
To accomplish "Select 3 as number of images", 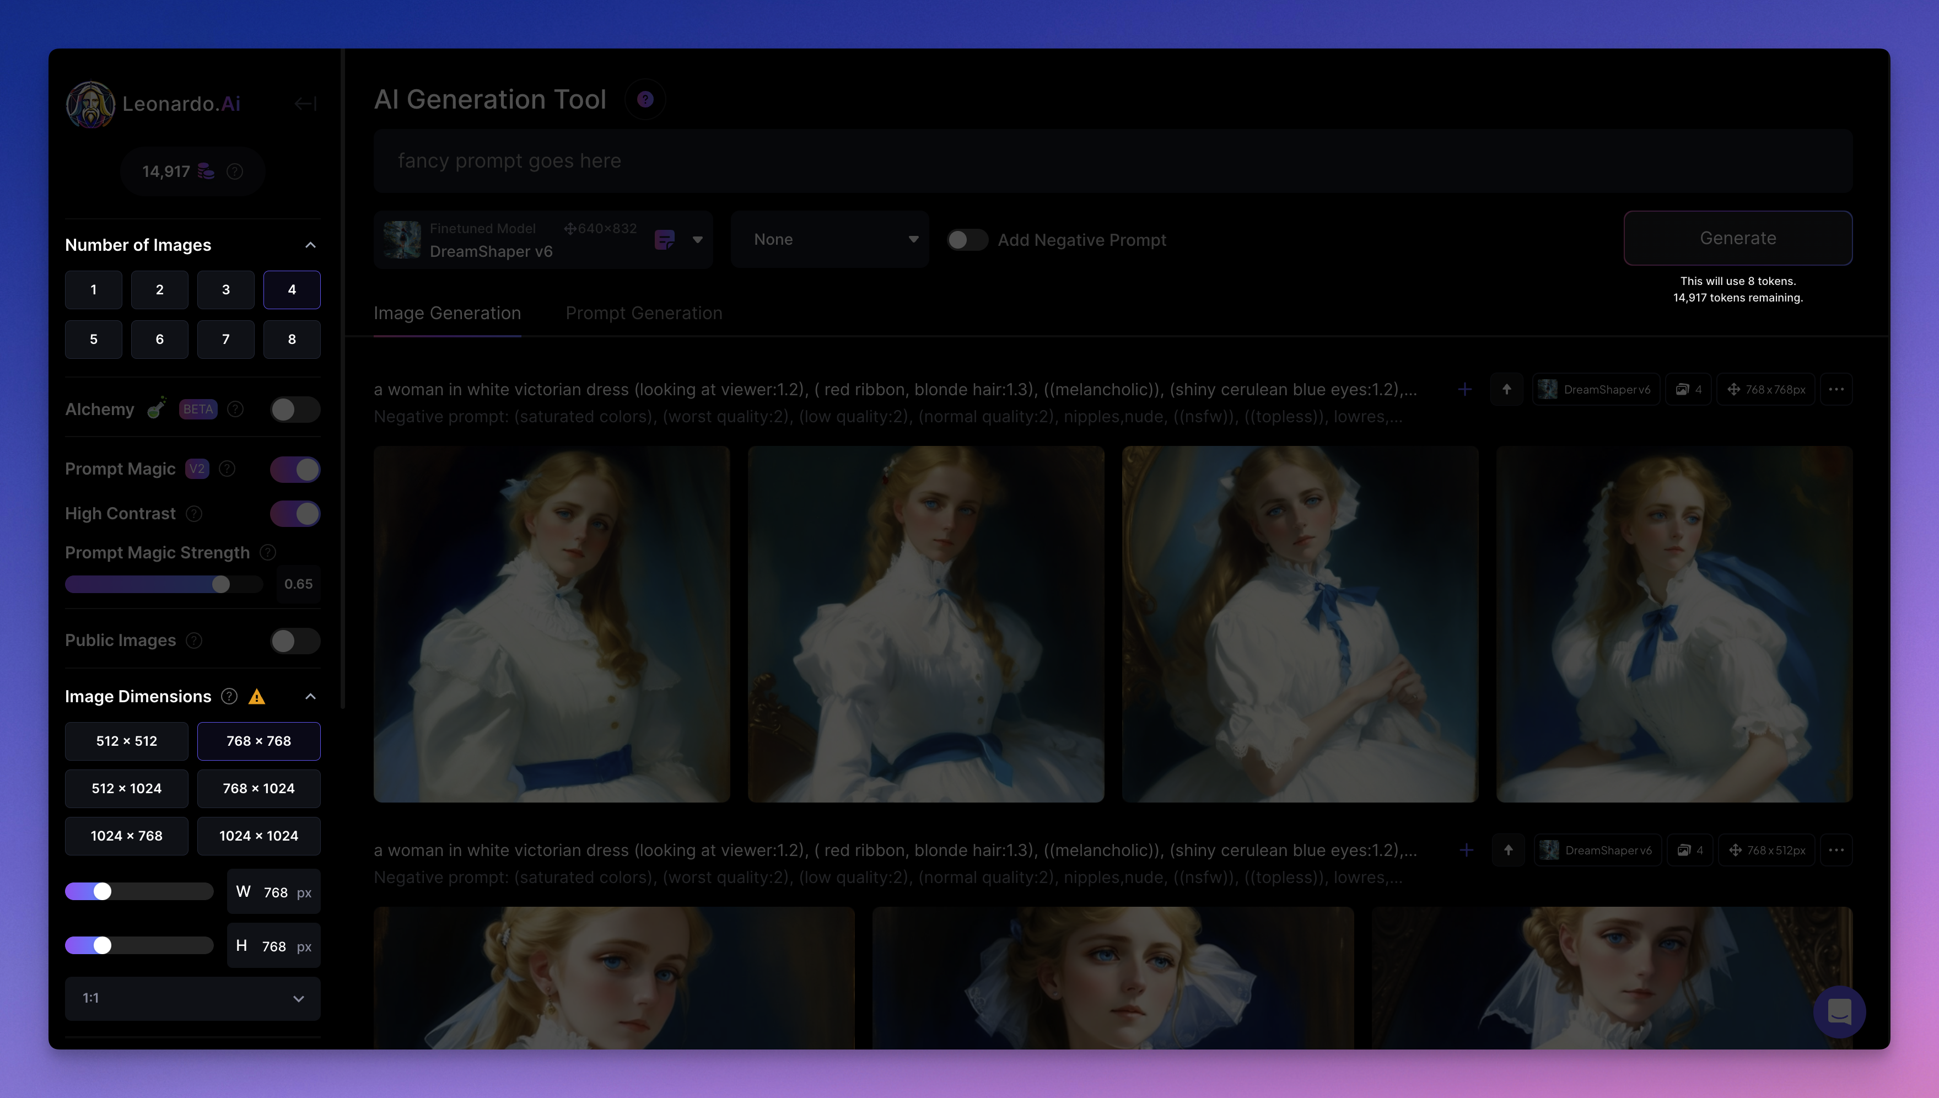I will pyautogui.click(x=225, y=289).
